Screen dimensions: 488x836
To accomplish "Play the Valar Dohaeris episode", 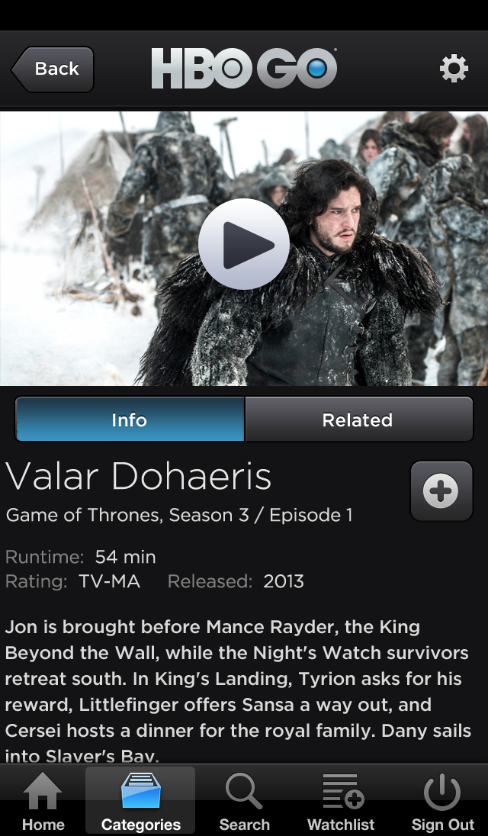I will pos(244,244).
